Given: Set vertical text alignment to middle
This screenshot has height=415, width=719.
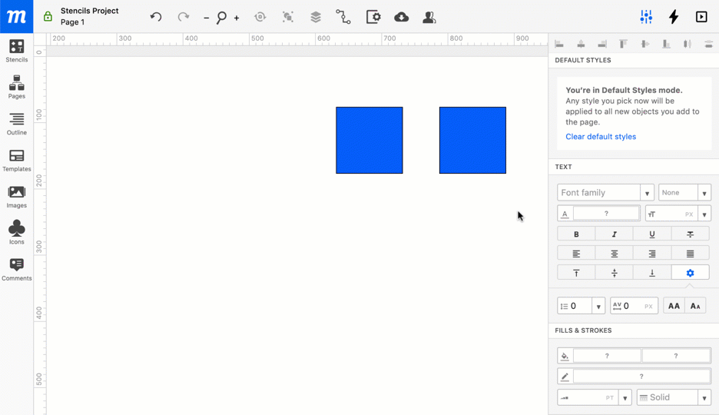Looking at the screenshot, I should tap(614, 273).
